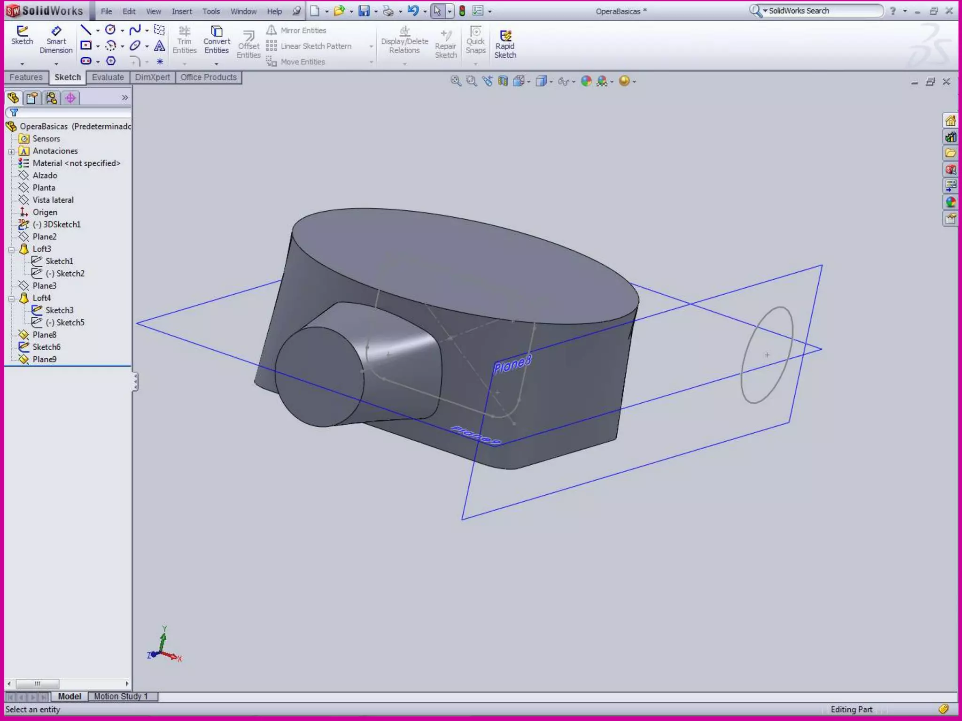Collapse the Loft3 tree node
962x721 pixels.
[12, 249]
